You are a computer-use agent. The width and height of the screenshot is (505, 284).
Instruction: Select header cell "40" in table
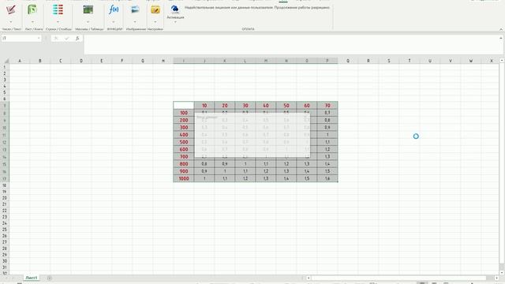click(266, 105)
